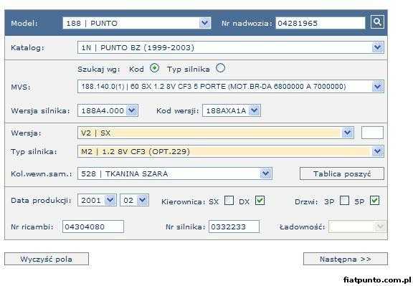Check the Kierownica SX checkbox

229,201
